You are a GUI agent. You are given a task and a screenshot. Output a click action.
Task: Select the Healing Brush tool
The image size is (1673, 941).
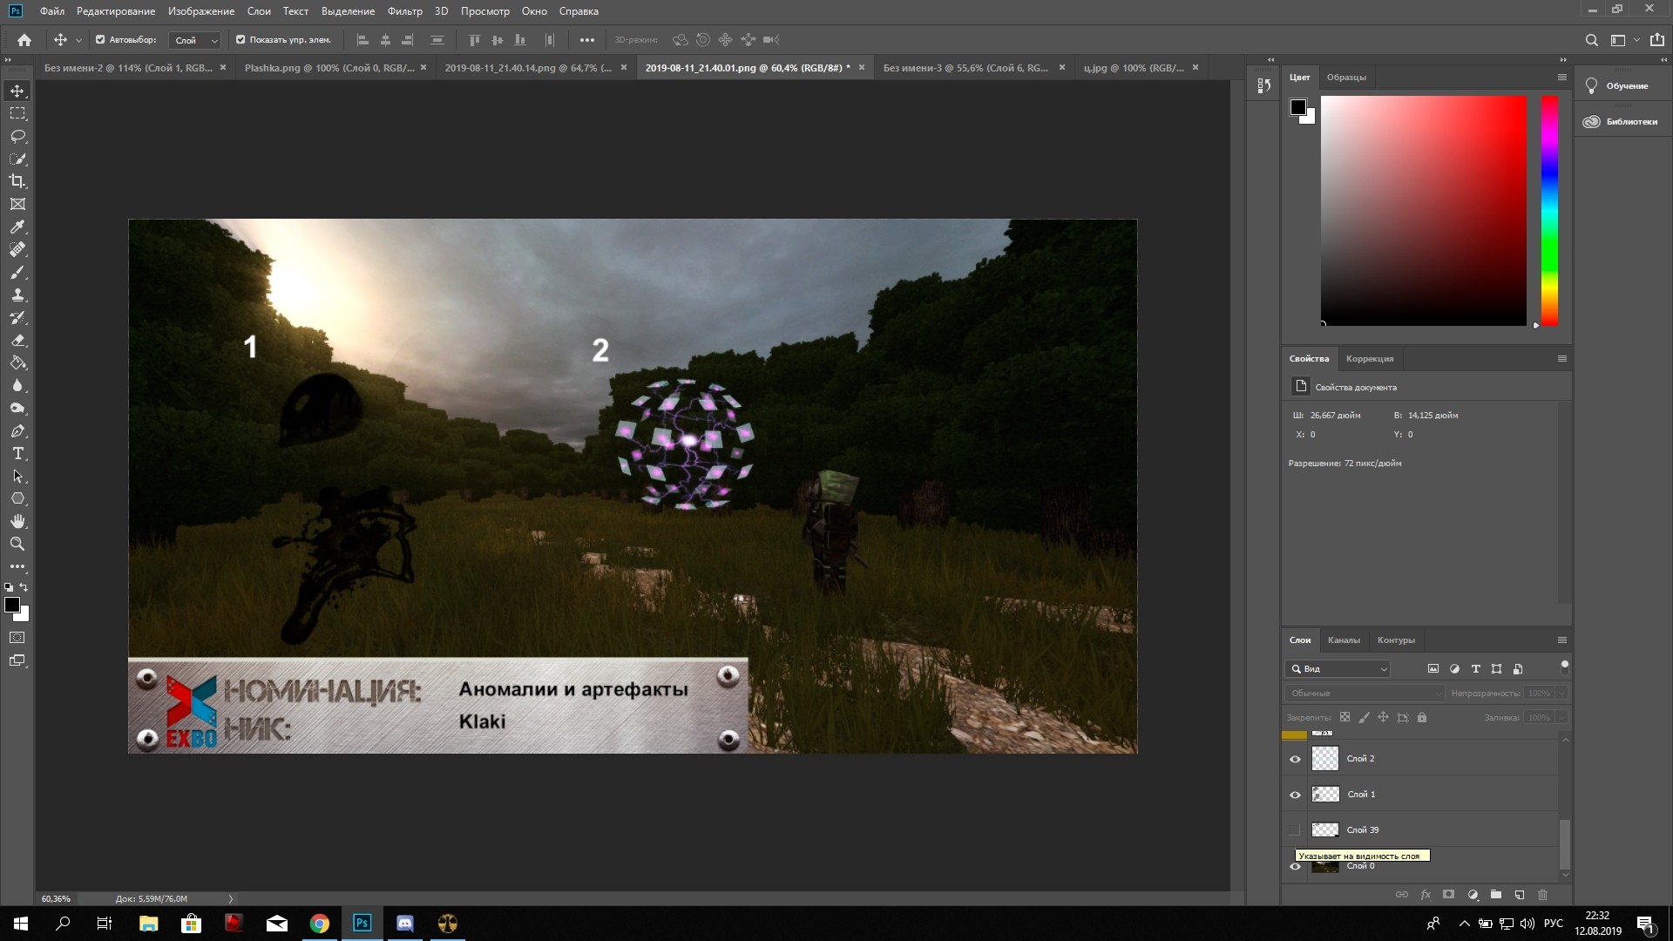[x=17, y=249]
